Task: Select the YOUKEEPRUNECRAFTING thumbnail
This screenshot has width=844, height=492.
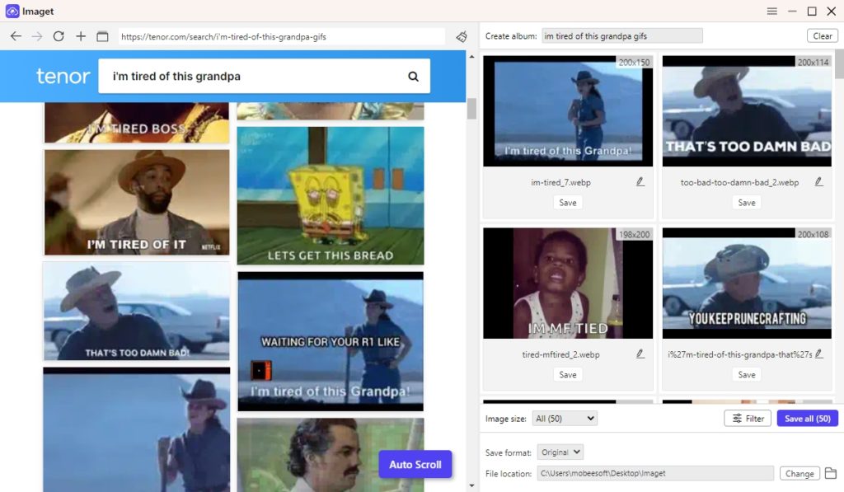Action: coord(747,283)
